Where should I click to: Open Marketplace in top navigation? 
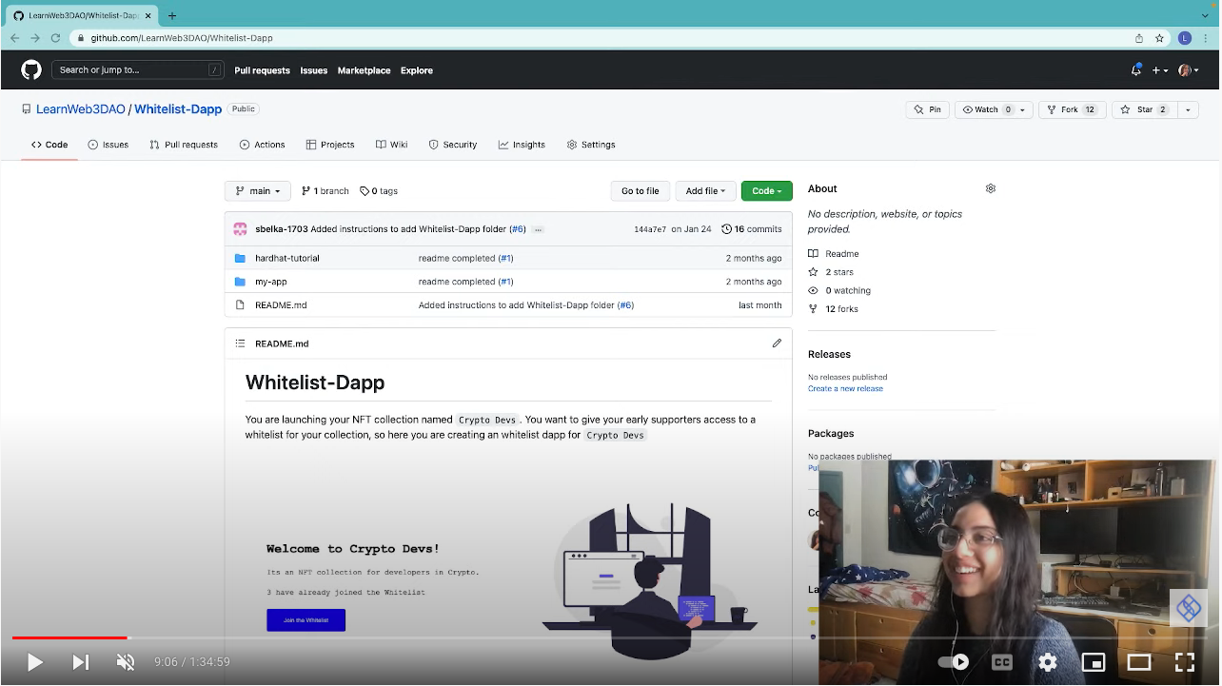coord(364,70)
